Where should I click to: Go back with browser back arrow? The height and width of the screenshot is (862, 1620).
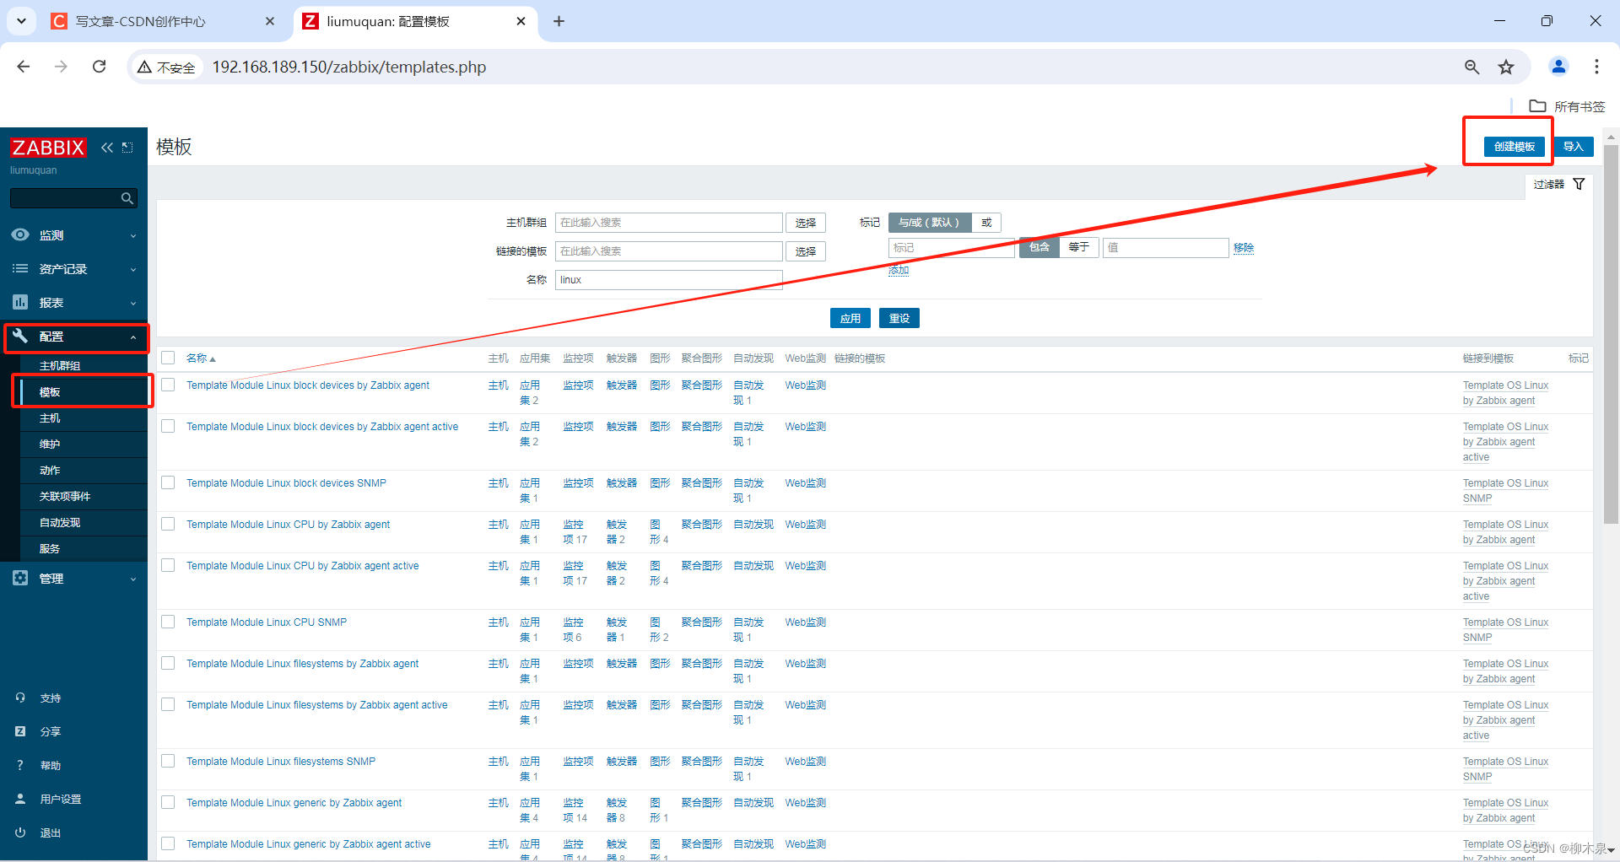(24, 67)
